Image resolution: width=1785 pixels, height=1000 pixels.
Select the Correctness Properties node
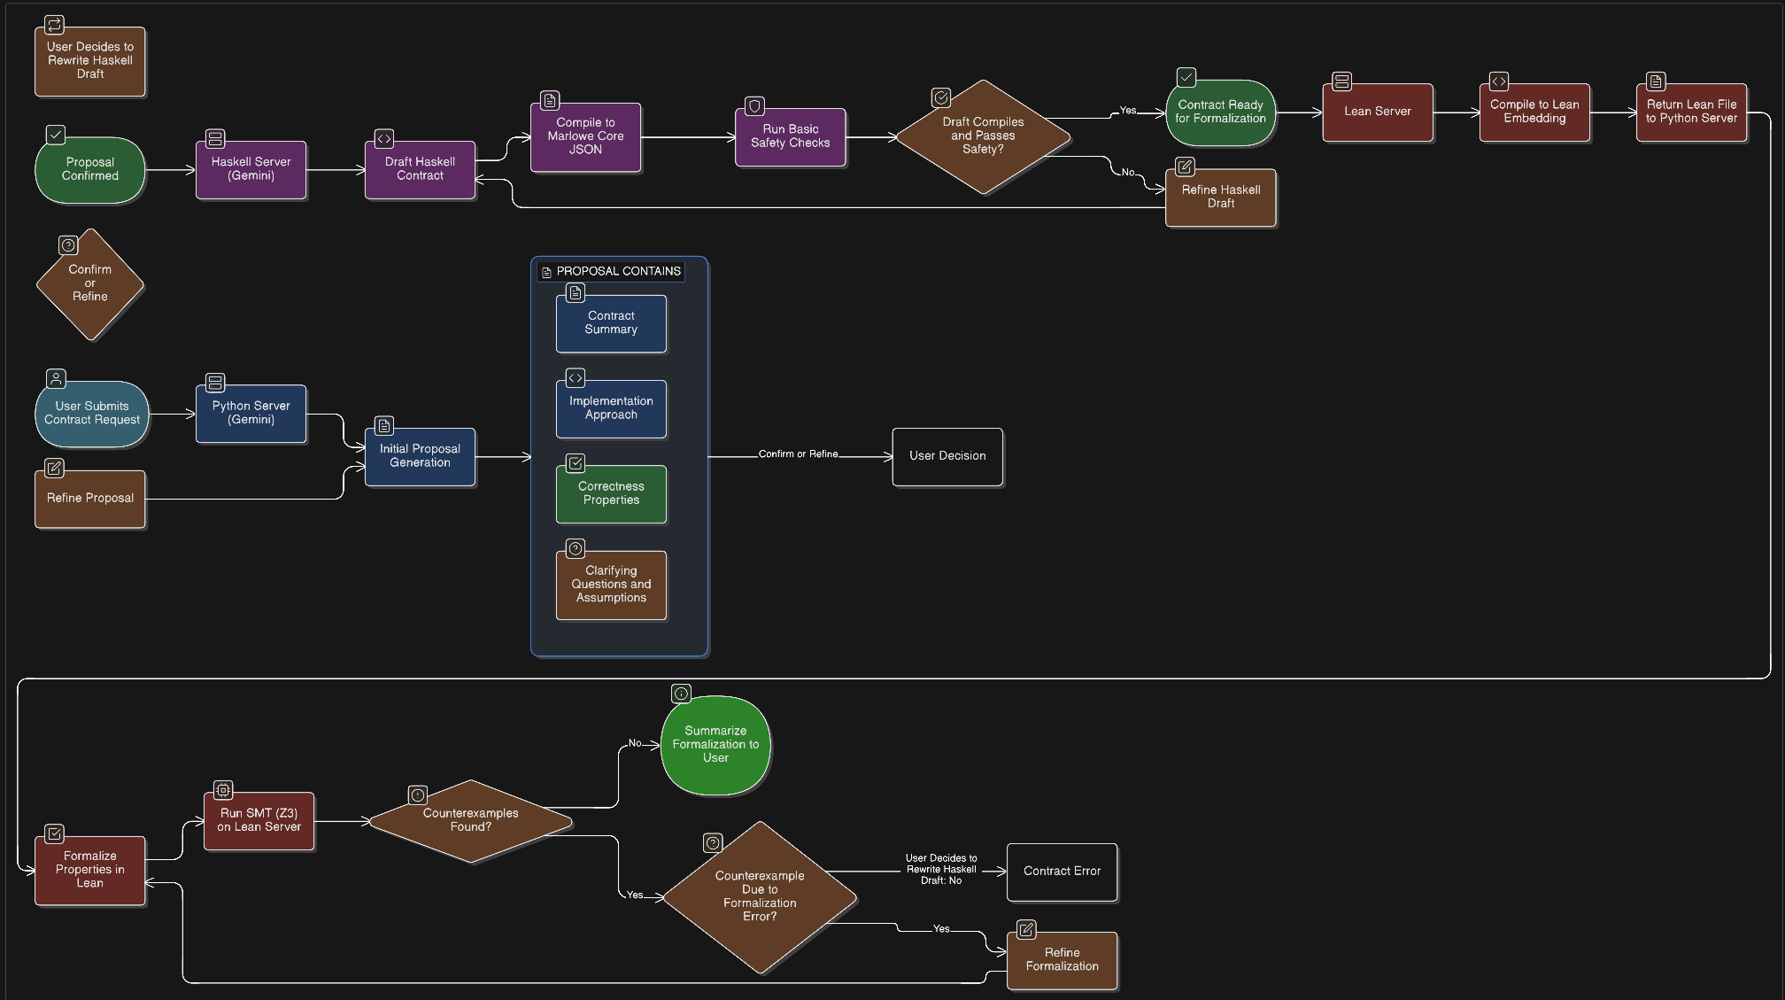pyautogui.click(x=611, y=494)
